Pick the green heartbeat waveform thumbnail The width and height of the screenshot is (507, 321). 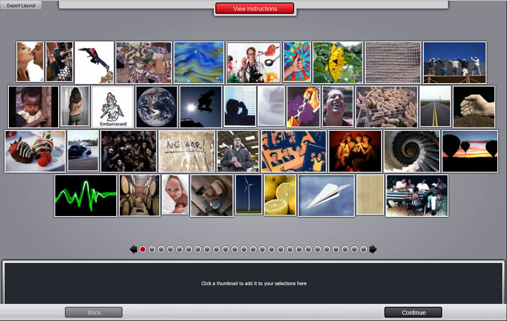[86, 196]
